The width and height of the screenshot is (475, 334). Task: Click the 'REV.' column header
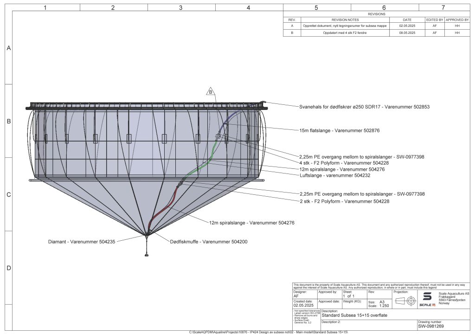[292, 19]
